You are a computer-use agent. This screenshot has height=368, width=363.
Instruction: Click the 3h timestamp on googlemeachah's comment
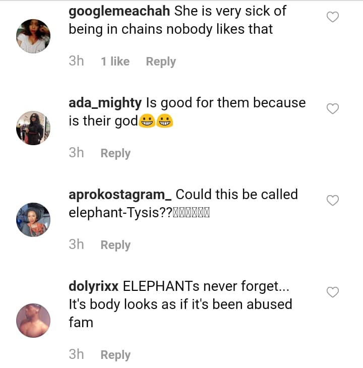point(76,62)
